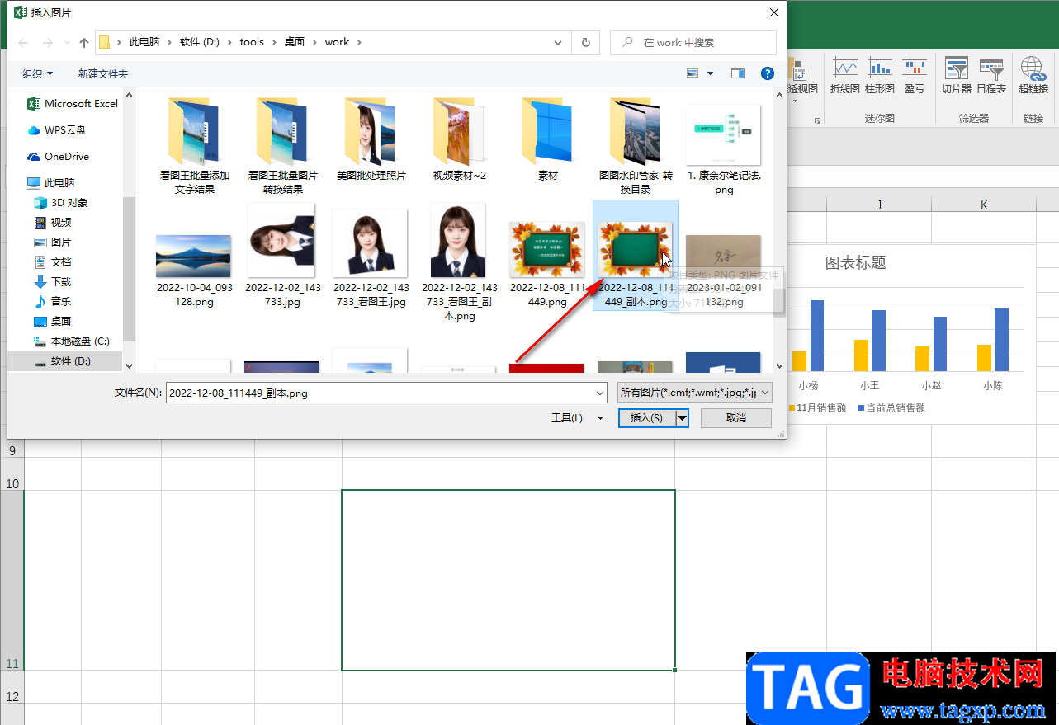Select the 2022-12-02_143733.jpg image
The width and height of the screenshot is (1059, 725).
click(283, 256)
